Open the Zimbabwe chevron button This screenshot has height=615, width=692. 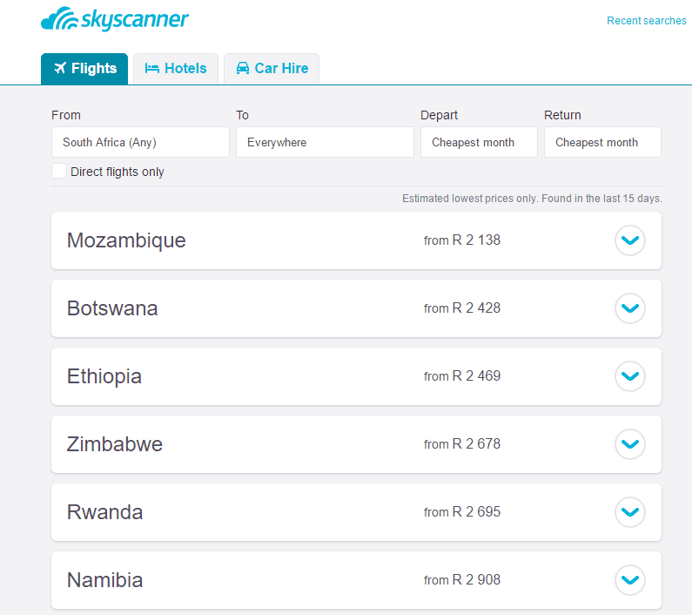pyautogui.click(x=630, y=444)
